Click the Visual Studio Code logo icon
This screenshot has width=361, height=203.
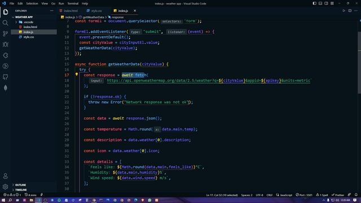tap(4, 3)
